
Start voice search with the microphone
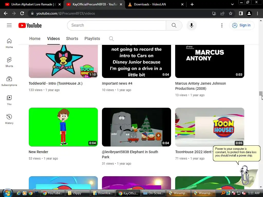191,25
